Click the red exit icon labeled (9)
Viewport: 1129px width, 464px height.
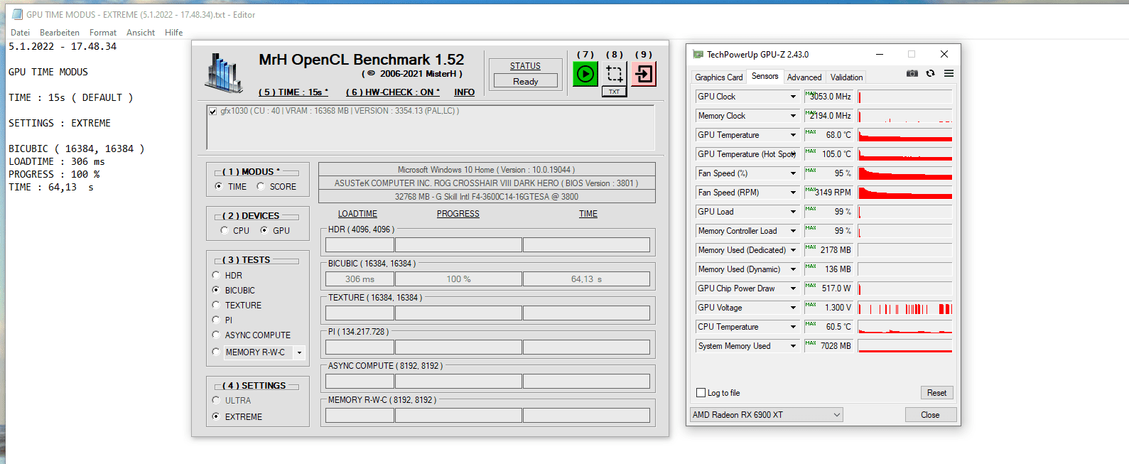click(644, 74)
